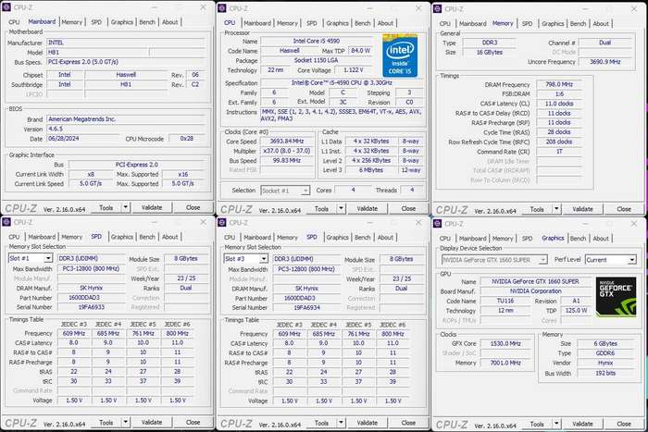Select the Bus Width '192 bits' value
Image resolution: width=648 pixels, height=432 pixels.
click(x=605, y=373)
